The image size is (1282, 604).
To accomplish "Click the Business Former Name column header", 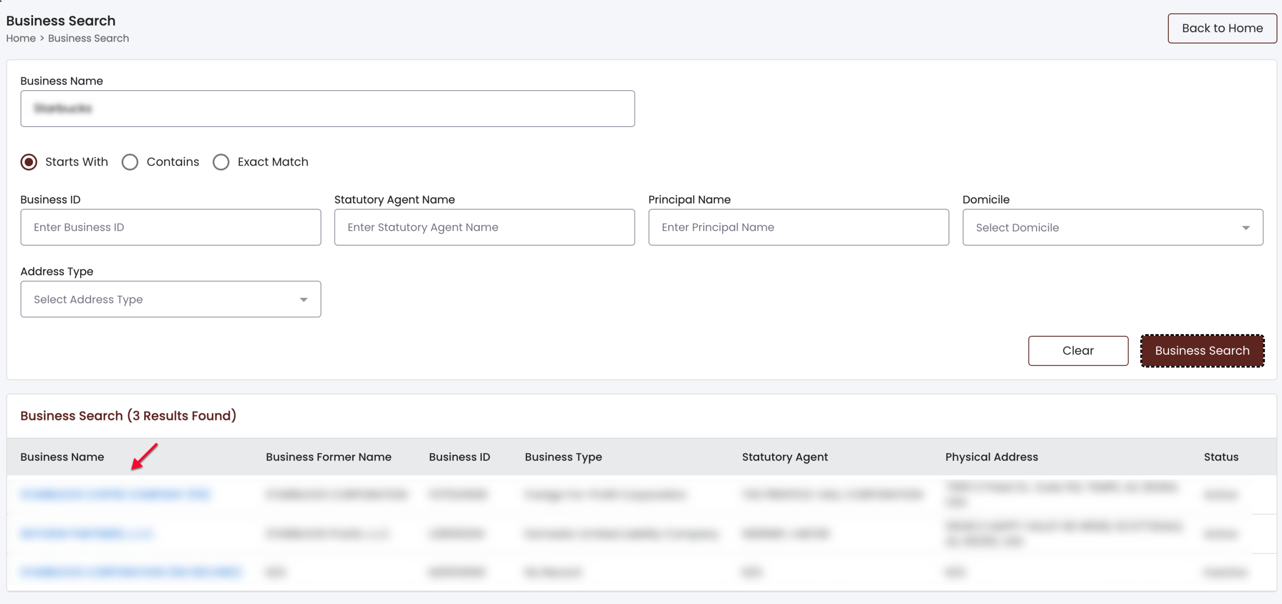I will 329,457.
